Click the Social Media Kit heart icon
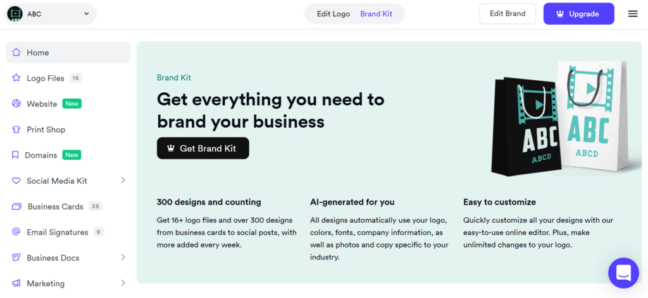 (x=16, y=181)
